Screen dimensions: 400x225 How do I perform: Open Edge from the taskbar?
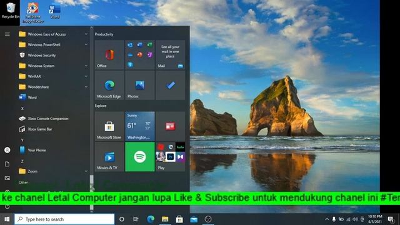(151, 219)
